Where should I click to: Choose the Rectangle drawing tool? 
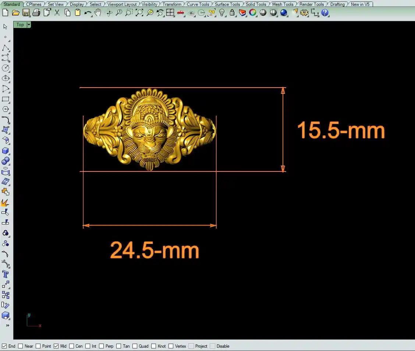click(6, 99)
